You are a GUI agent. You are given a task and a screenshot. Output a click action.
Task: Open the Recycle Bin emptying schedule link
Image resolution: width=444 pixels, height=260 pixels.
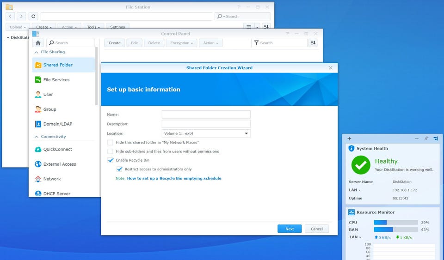click(174, 178)
